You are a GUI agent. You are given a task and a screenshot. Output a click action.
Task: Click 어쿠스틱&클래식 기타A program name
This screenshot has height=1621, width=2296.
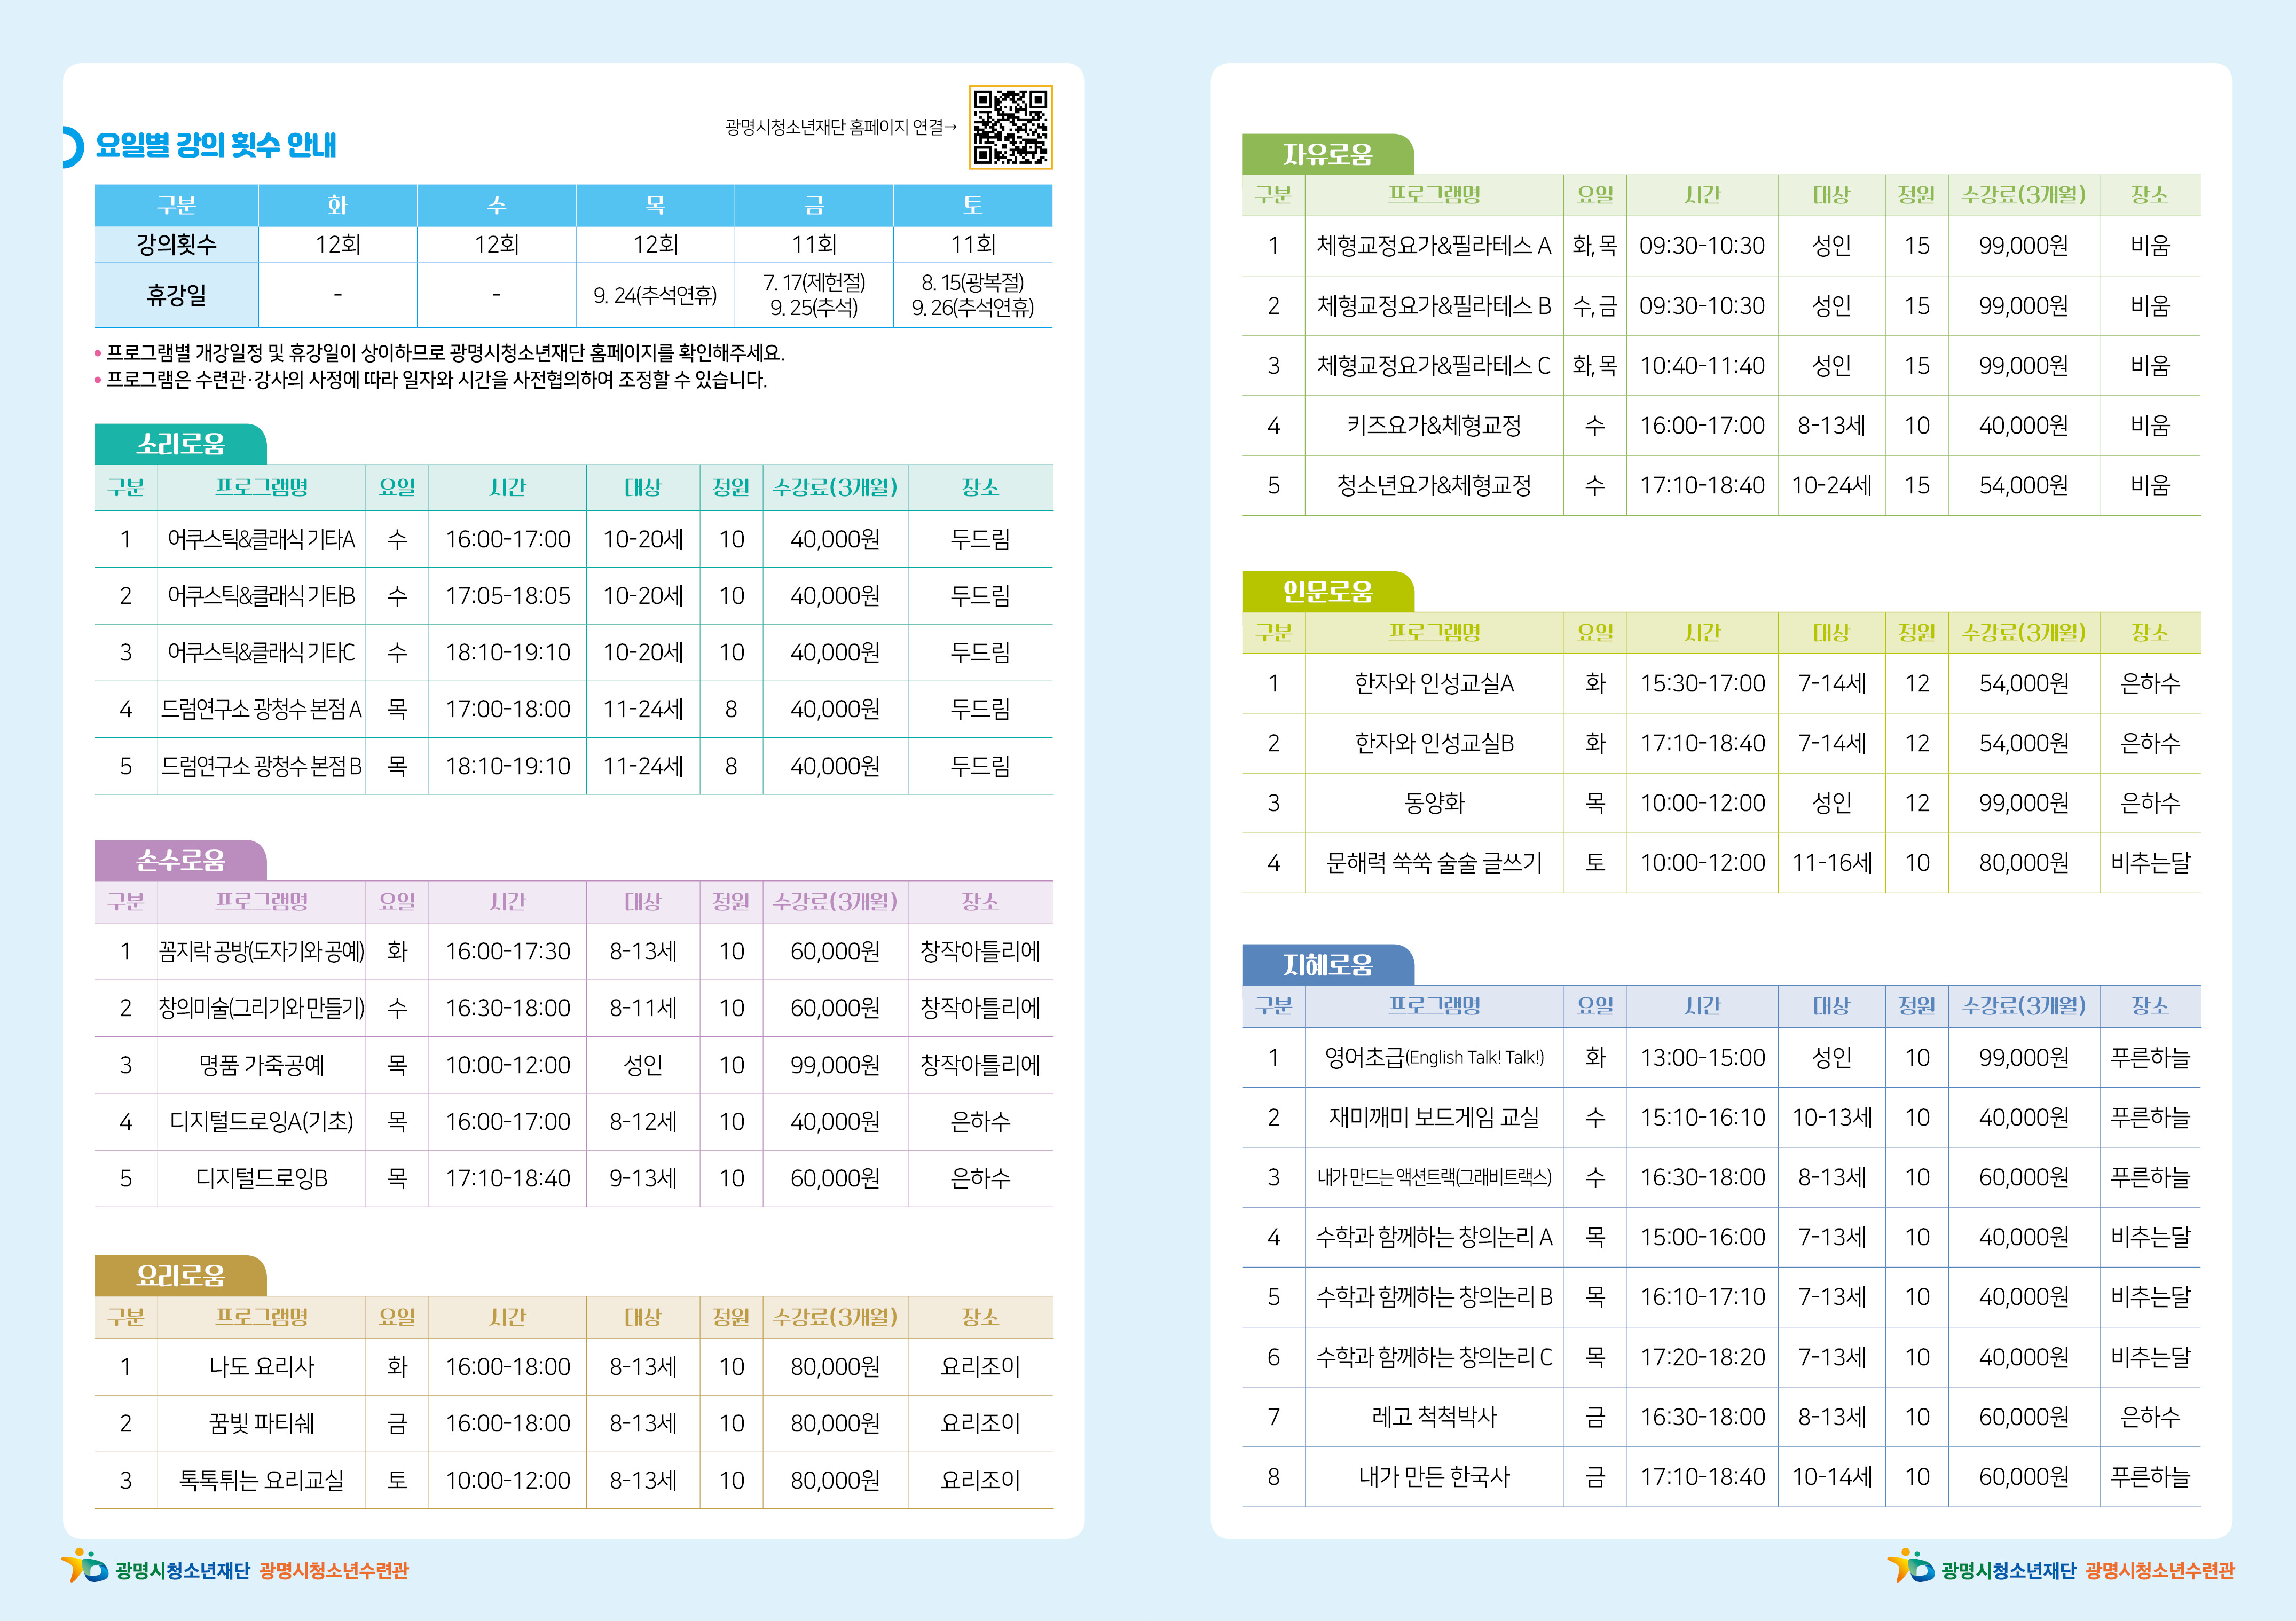[262, 540]
